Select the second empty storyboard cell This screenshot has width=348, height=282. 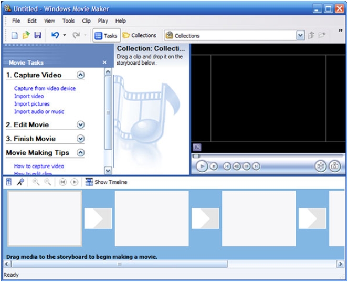click(x=152, y=218)
